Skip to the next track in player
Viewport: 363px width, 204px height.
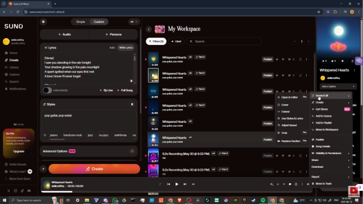click(x=185, y=184)
